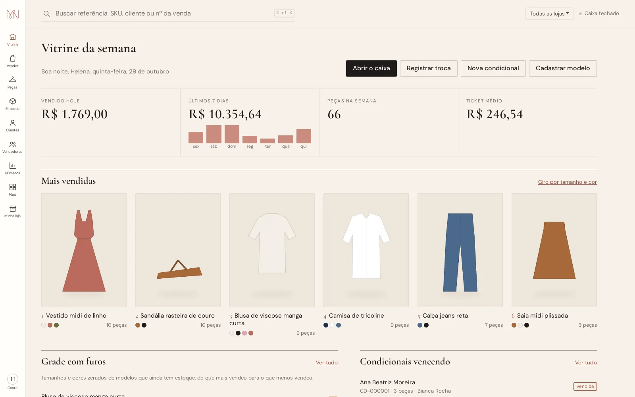635x397 pixels.
Task: Click the Abrir o caixa button
Action: pos(371,68)
